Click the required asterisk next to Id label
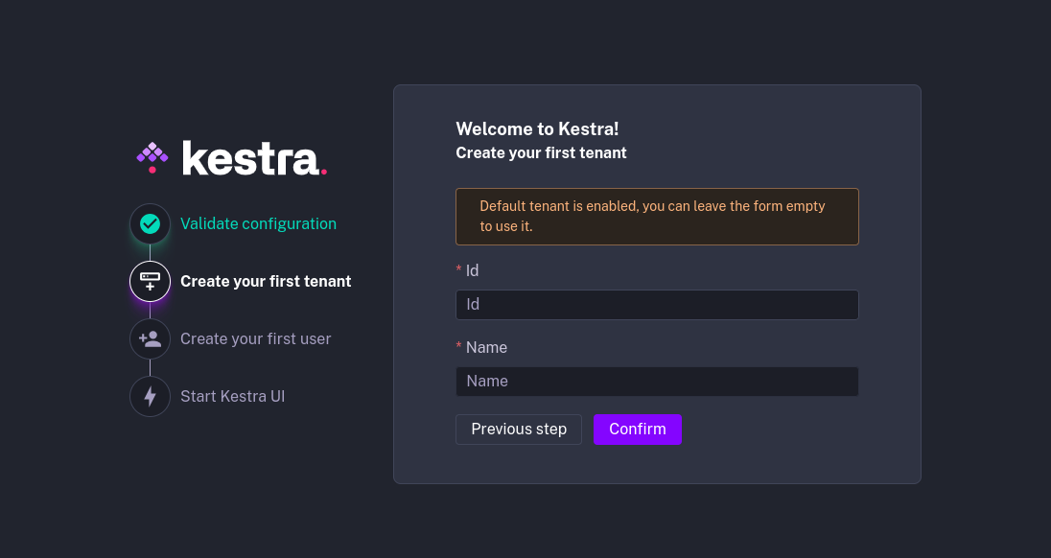The width and height of the screenshot is (1051, 558). pyautogui.click(x=458, y=270)
